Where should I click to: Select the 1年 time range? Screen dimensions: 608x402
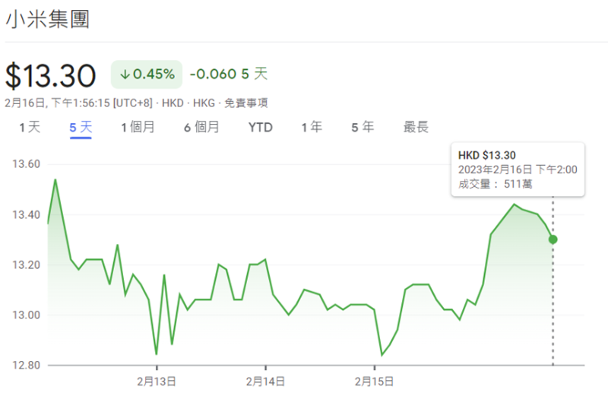(312, 128)
